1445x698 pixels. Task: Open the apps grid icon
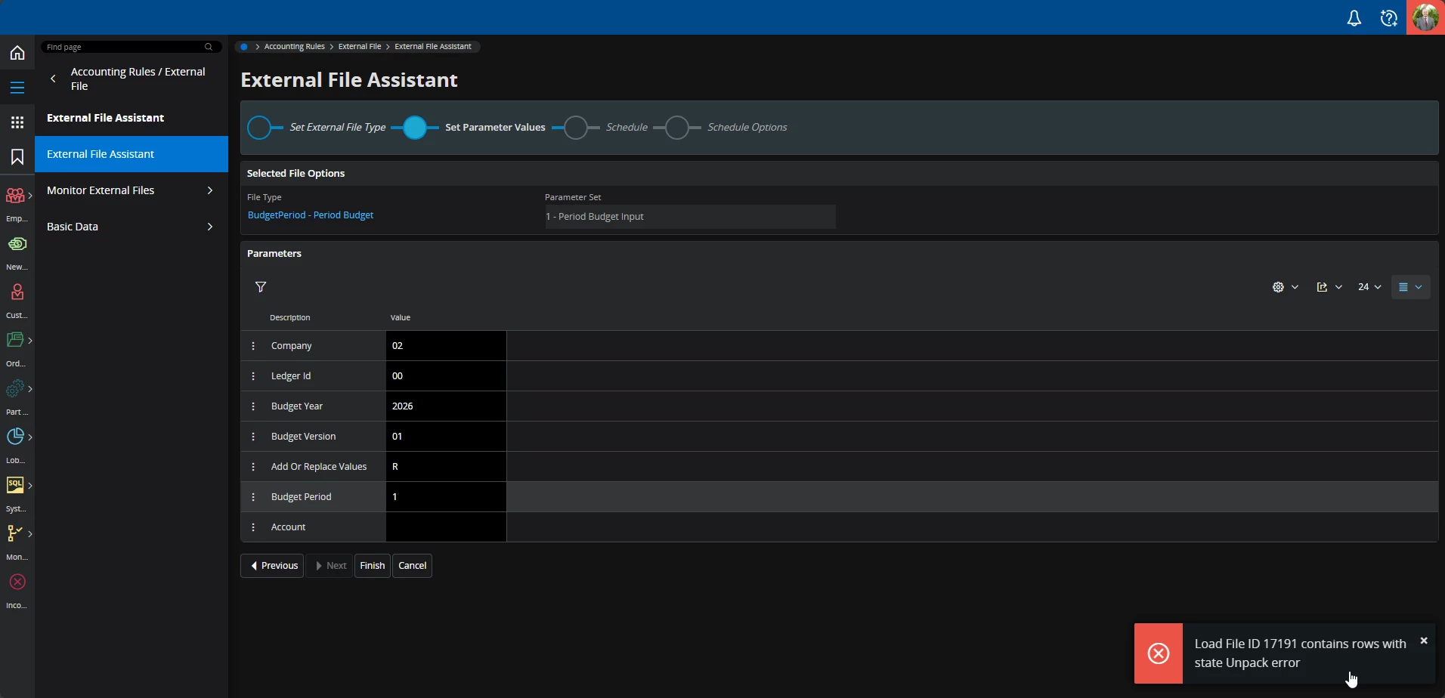click(x=17, y=122)
